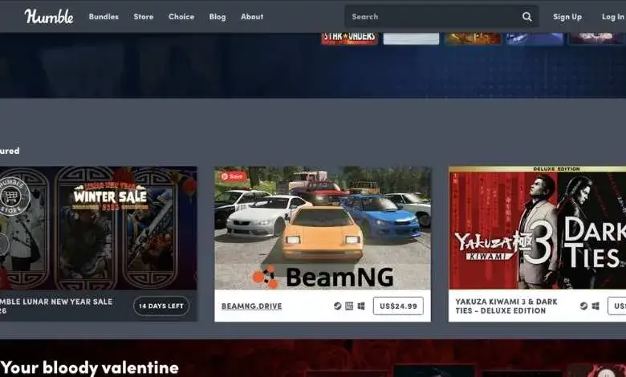Open the Winter Sale banner image
Screen dimensions: 626x377
coord(98,228)
